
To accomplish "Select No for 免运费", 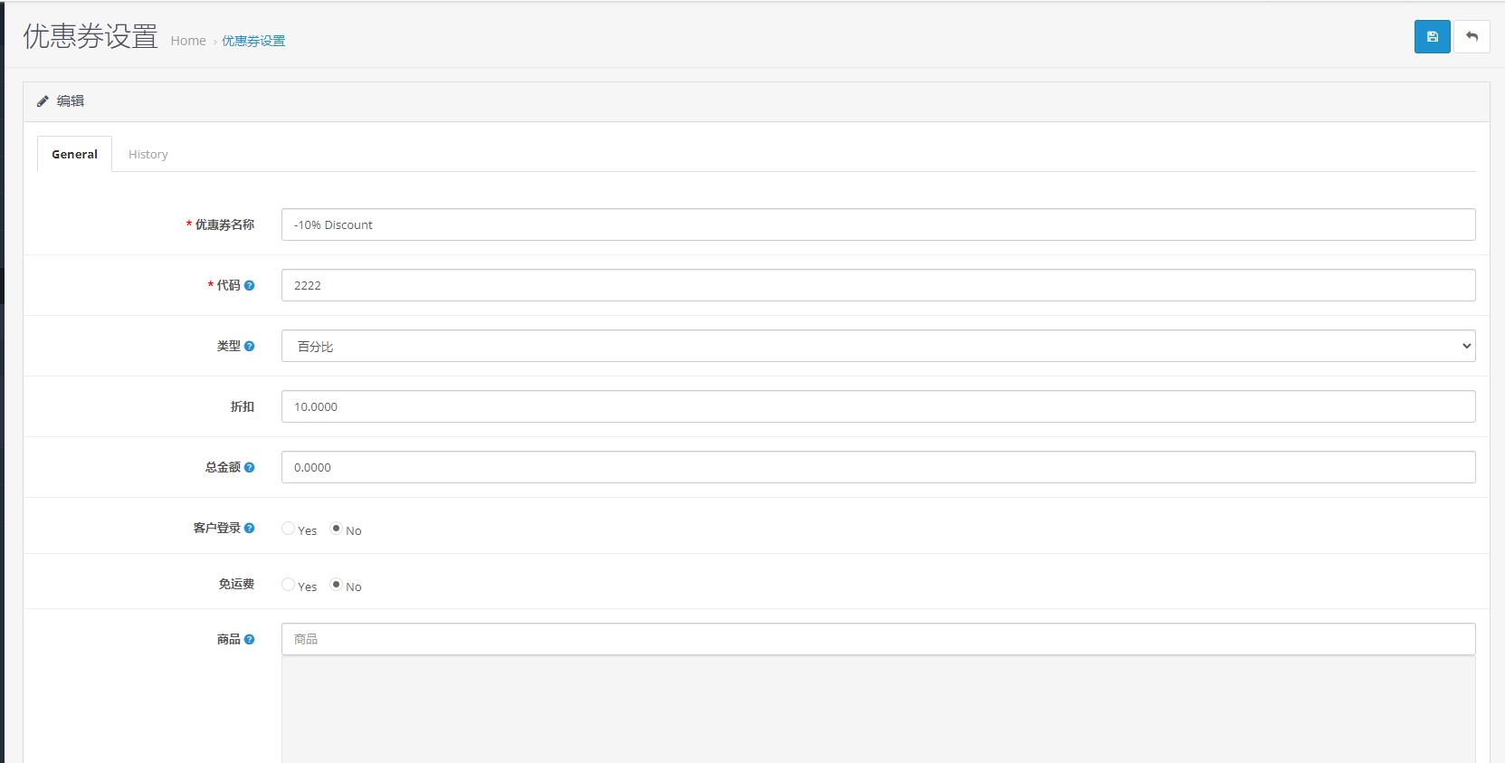I will pos(337,585).
